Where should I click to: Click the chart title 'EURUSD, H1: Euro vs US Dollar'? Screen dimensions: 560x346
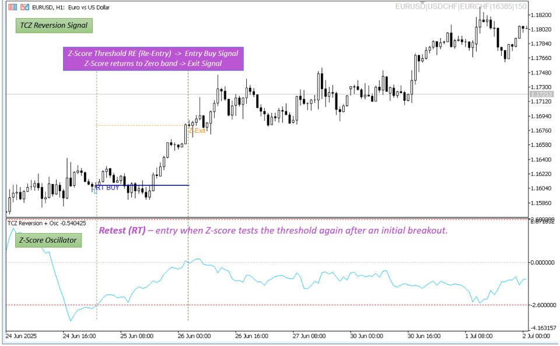[x=71, y=7]
